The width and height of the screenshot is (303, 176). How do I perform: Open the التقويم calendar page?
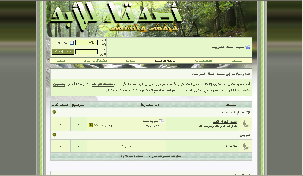click(x=131, y=61)
